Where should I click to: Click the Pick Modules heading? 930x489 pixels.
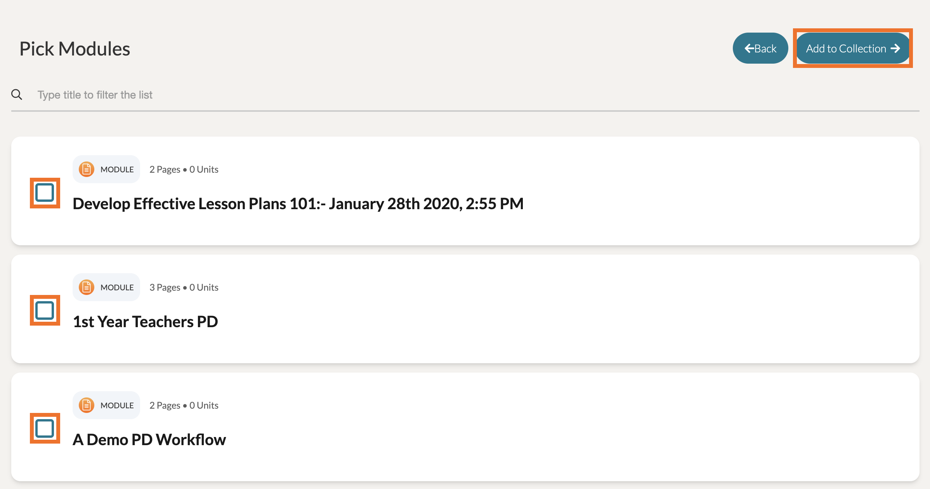click(x=75, y=49)
